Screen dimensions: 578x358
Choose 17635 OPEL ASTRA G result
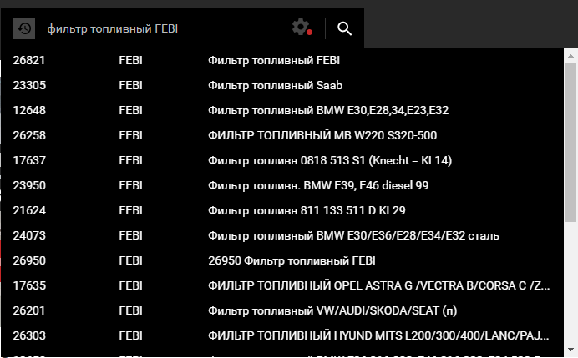pyautogui.click(x=282, y=285)
